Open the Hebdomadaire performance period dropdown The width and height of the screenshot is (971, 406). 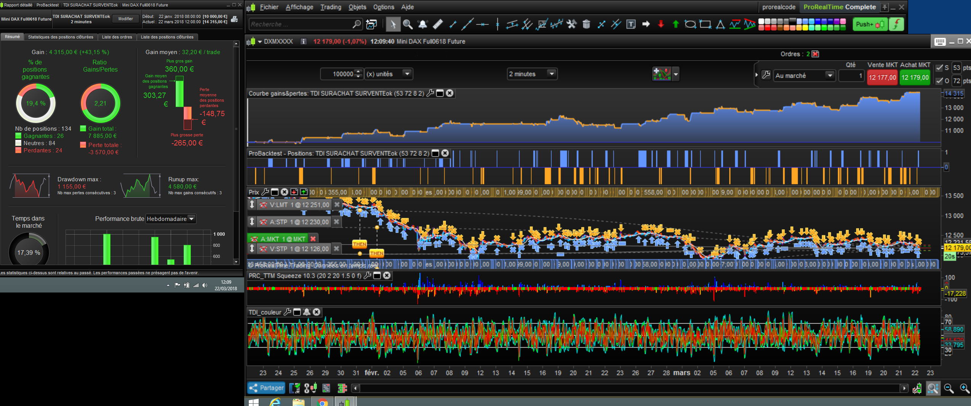point(192,219)
